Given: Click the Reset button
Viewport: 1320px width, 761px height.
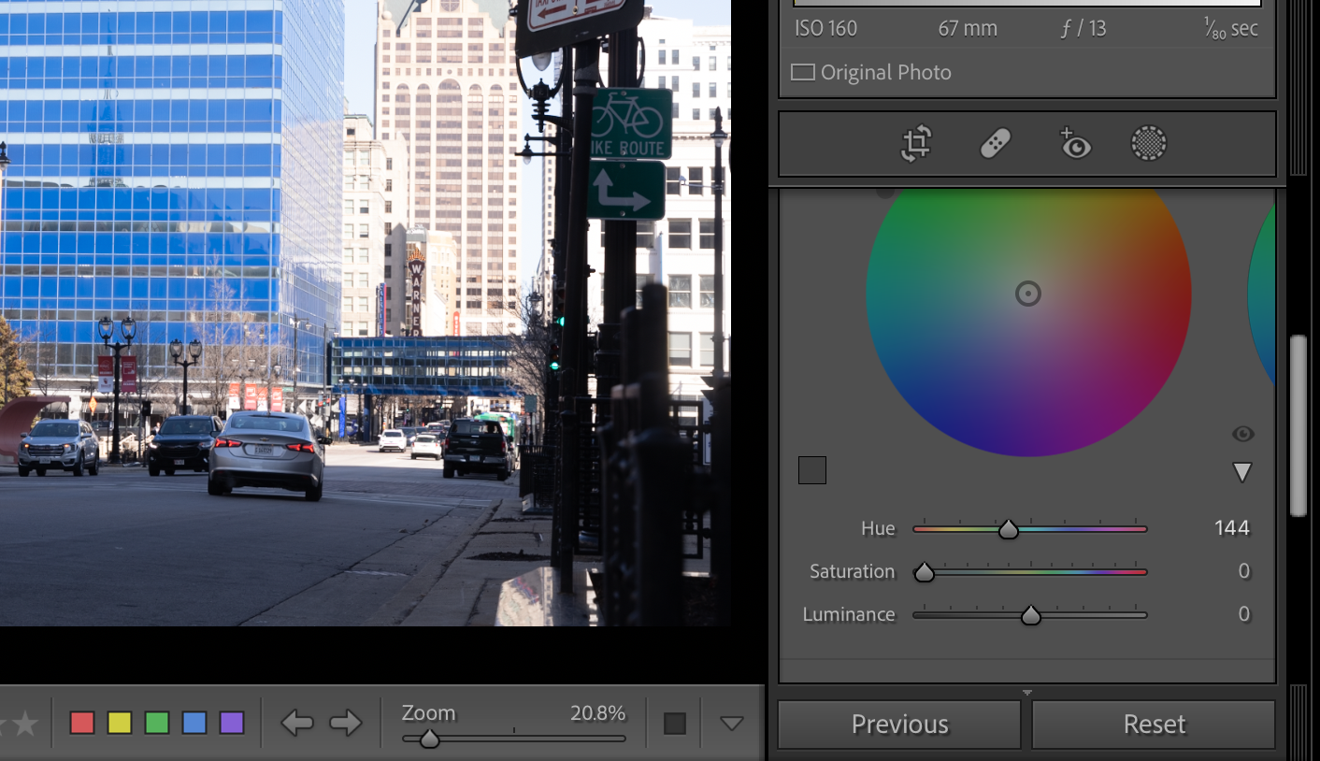Looking at the screenshot, I should tap(1153, 724).
